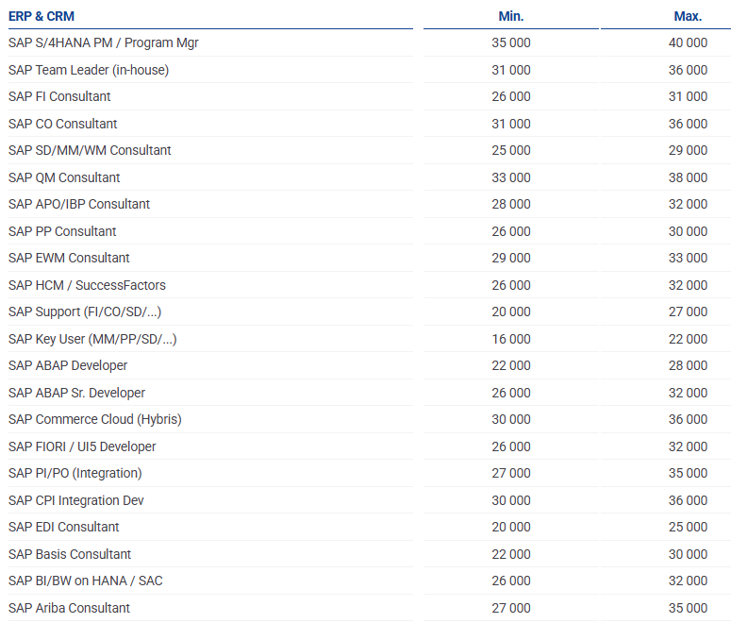Select the SAP ABAP Sr. Developer label
This screenshot has height=623, width=731.
click(x=76, y=393)
